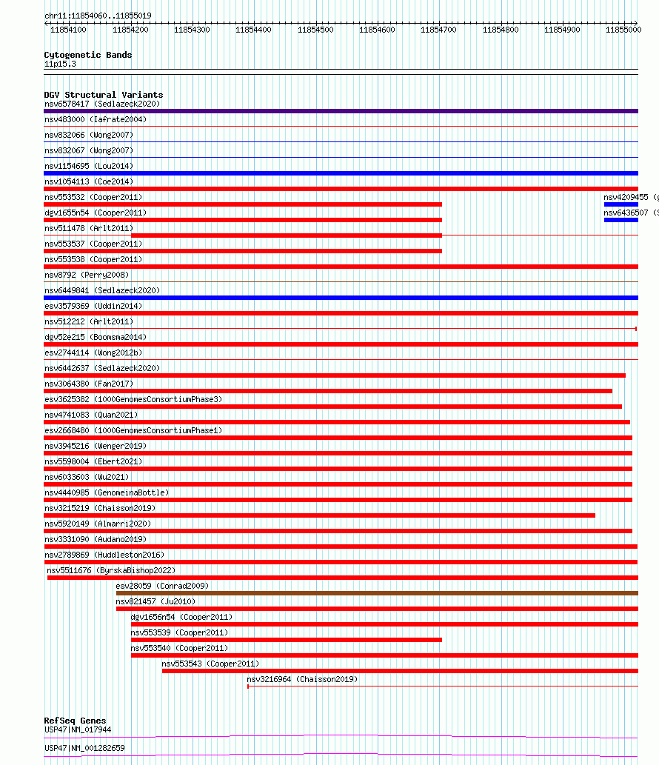Open variant nsv553532 (Cooper2011)
Image resolution: width=659 pixels, height=765 pixels.
(x=93, y=197)
